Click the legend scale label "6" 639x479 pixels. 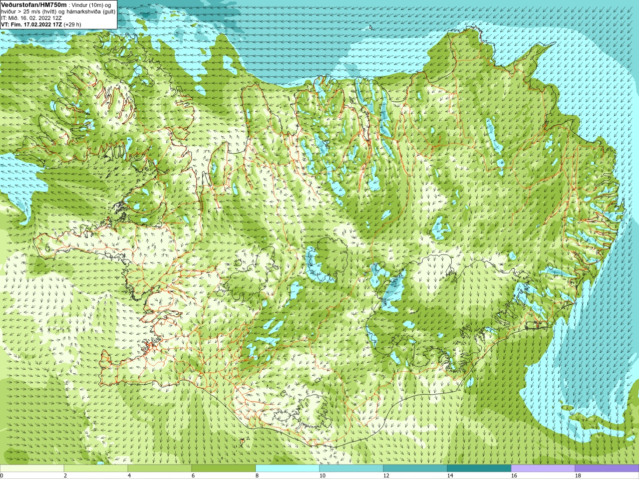[193, 476]
